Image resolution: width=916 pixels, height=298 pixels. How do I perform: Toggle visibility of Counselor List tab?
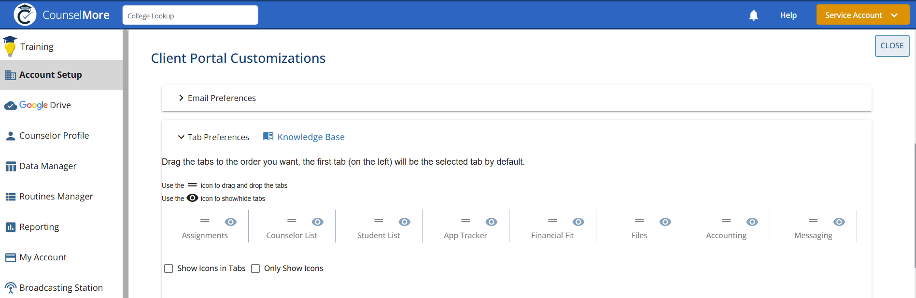318,222
